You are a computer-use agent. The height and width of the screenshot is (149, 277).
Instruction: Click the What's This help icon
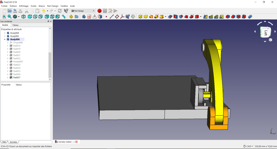66,11
